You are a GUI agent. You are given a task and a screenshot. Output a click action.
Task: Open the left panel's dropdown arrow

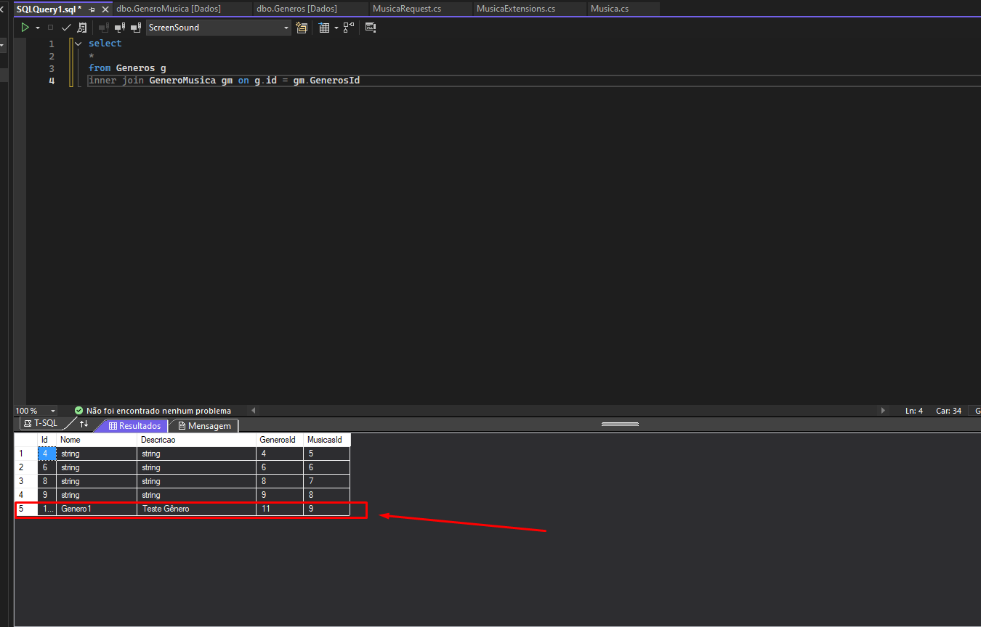[x=2, y=46]
